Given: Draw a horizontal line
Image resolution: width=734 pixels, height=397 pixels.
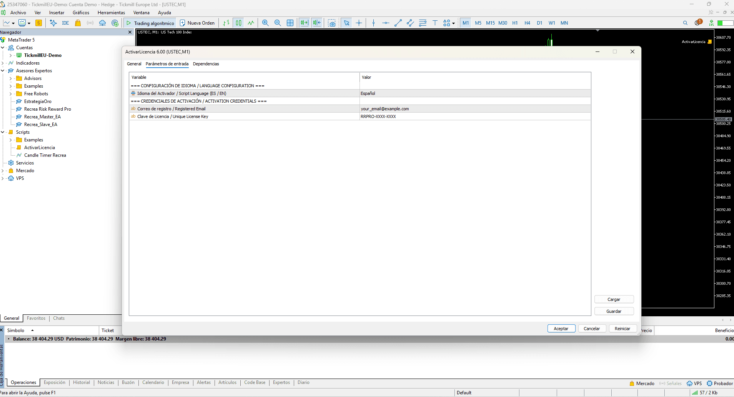Looking at the screenshot, I should click(386, 23).
